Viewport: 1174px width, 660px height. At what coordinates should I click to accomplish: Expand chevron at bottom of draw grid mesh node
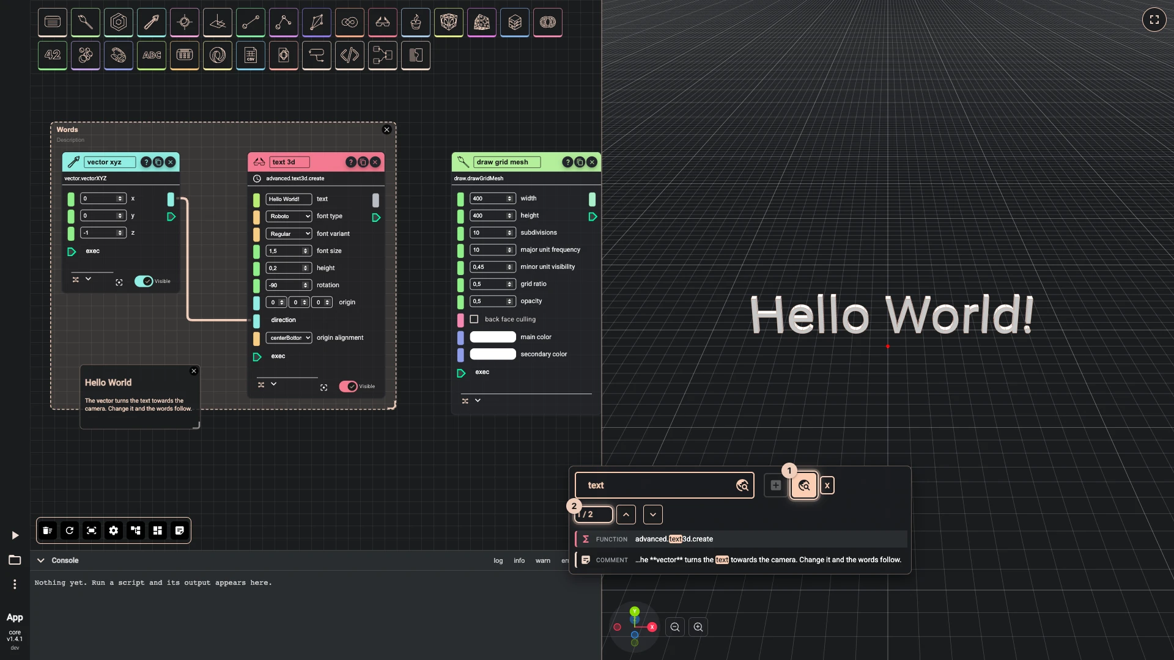(478, 400)
